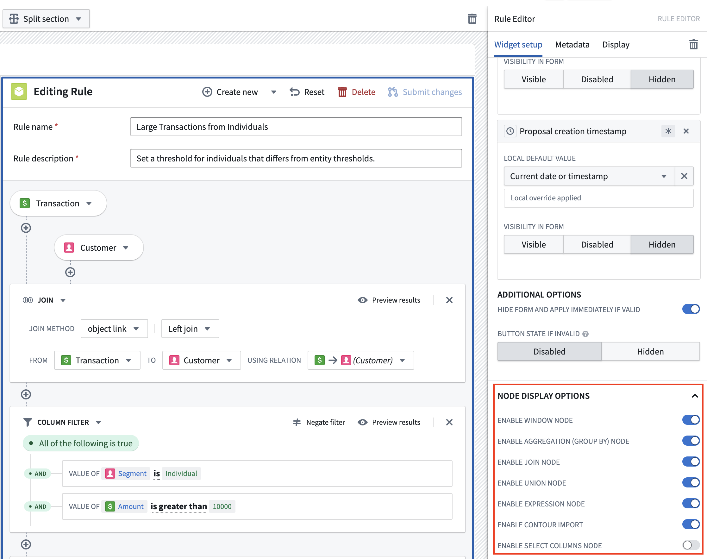Click the Reset button
This screenshot has height=559, width=707.
[x=307, y=92]
